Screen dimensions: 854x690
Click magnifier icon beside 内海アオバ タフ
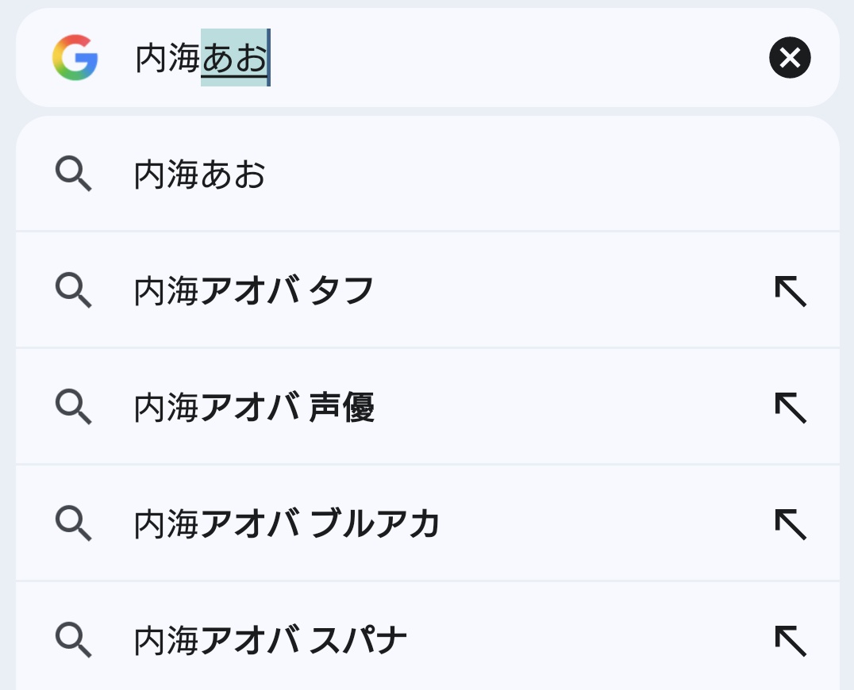[x=74, y=290]
